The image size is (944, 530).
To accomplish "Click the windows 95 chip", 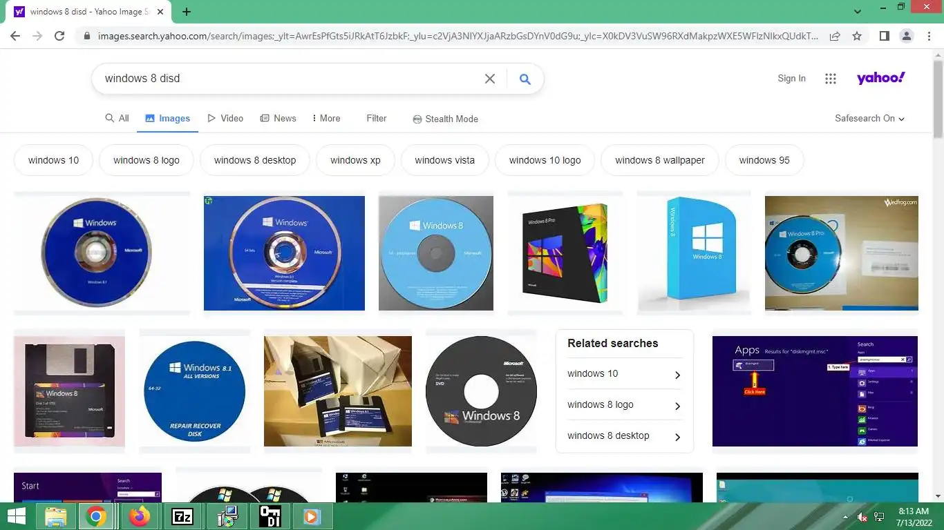I will (764, 160).
